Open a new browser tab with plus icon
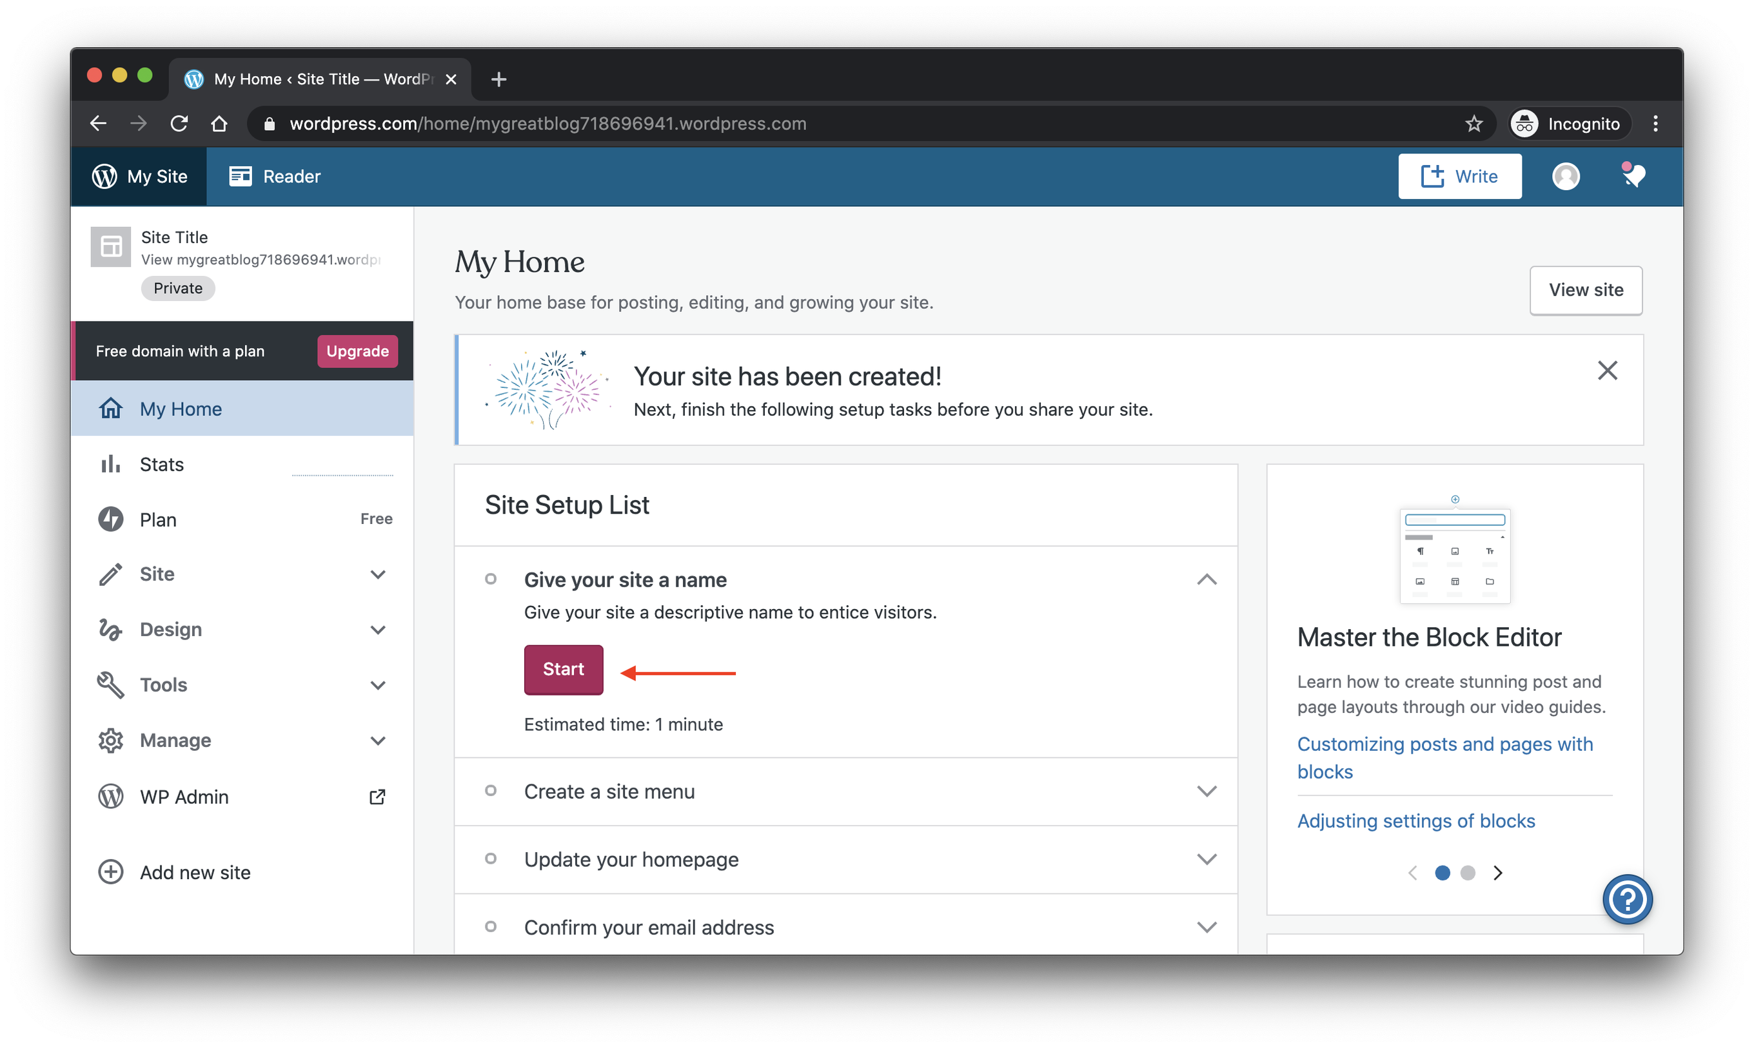Image resolution: width=1754 pixels, height=1048 pixels. point(498,79)
